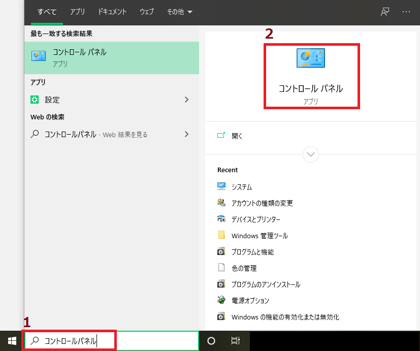Open Task View on the taskbar
Screen dimensions: 420x351
coord(235,341)
